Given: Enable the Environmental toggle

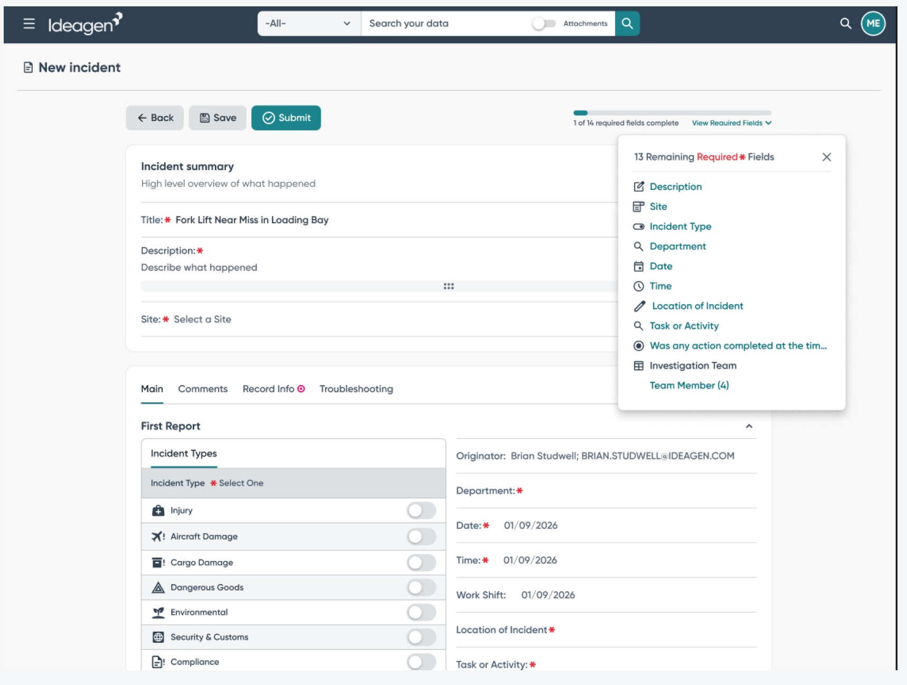Looking at the screenshot, I should click(x=421, y=612).
